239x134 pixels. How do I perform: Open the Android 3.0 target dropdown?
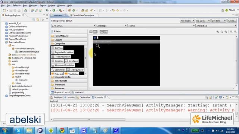216,26
